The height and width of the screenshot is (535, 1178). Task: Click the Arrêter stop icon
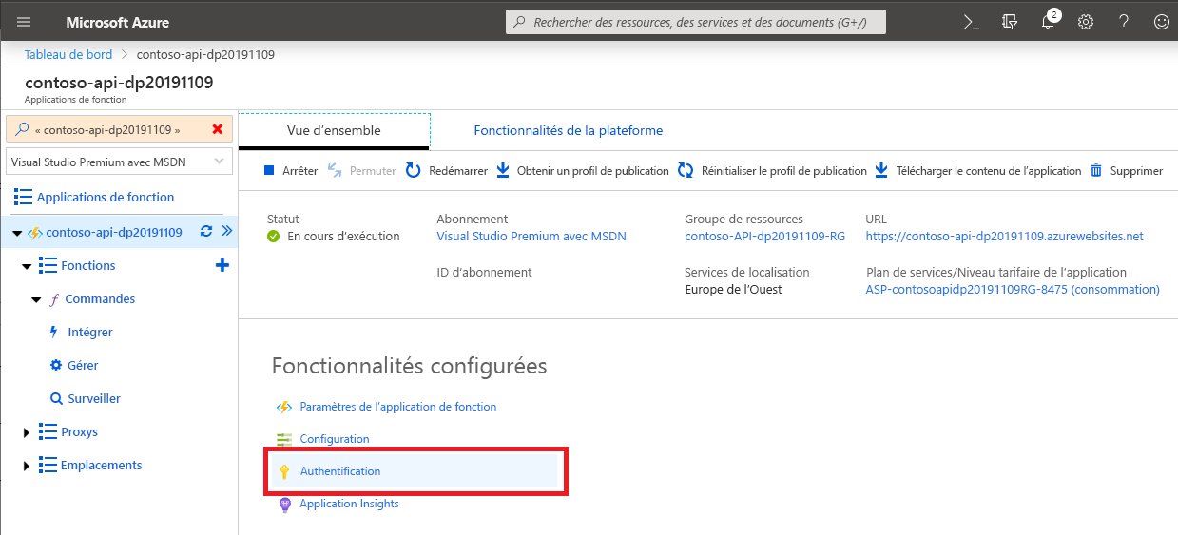[269, 171]
